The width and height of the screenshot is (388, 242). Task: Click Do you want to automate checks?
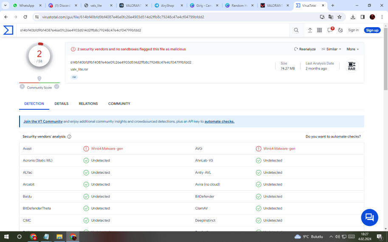tap(333, 136)
